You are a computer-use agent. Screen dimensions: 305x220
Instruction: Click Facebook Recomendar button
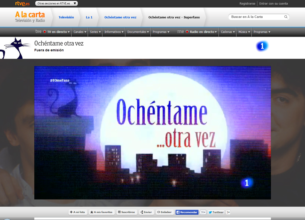click(187, 212)
